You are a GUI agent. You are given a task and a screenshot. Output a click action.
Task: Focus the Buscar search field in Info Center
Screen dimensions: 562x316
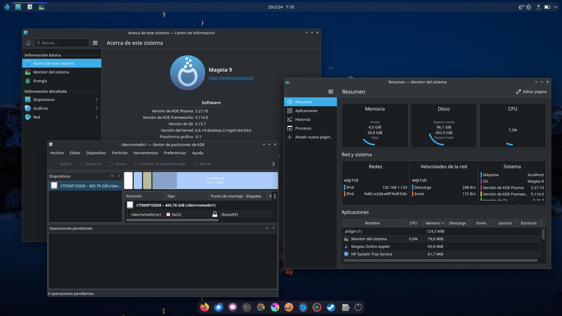pos(62,43)
